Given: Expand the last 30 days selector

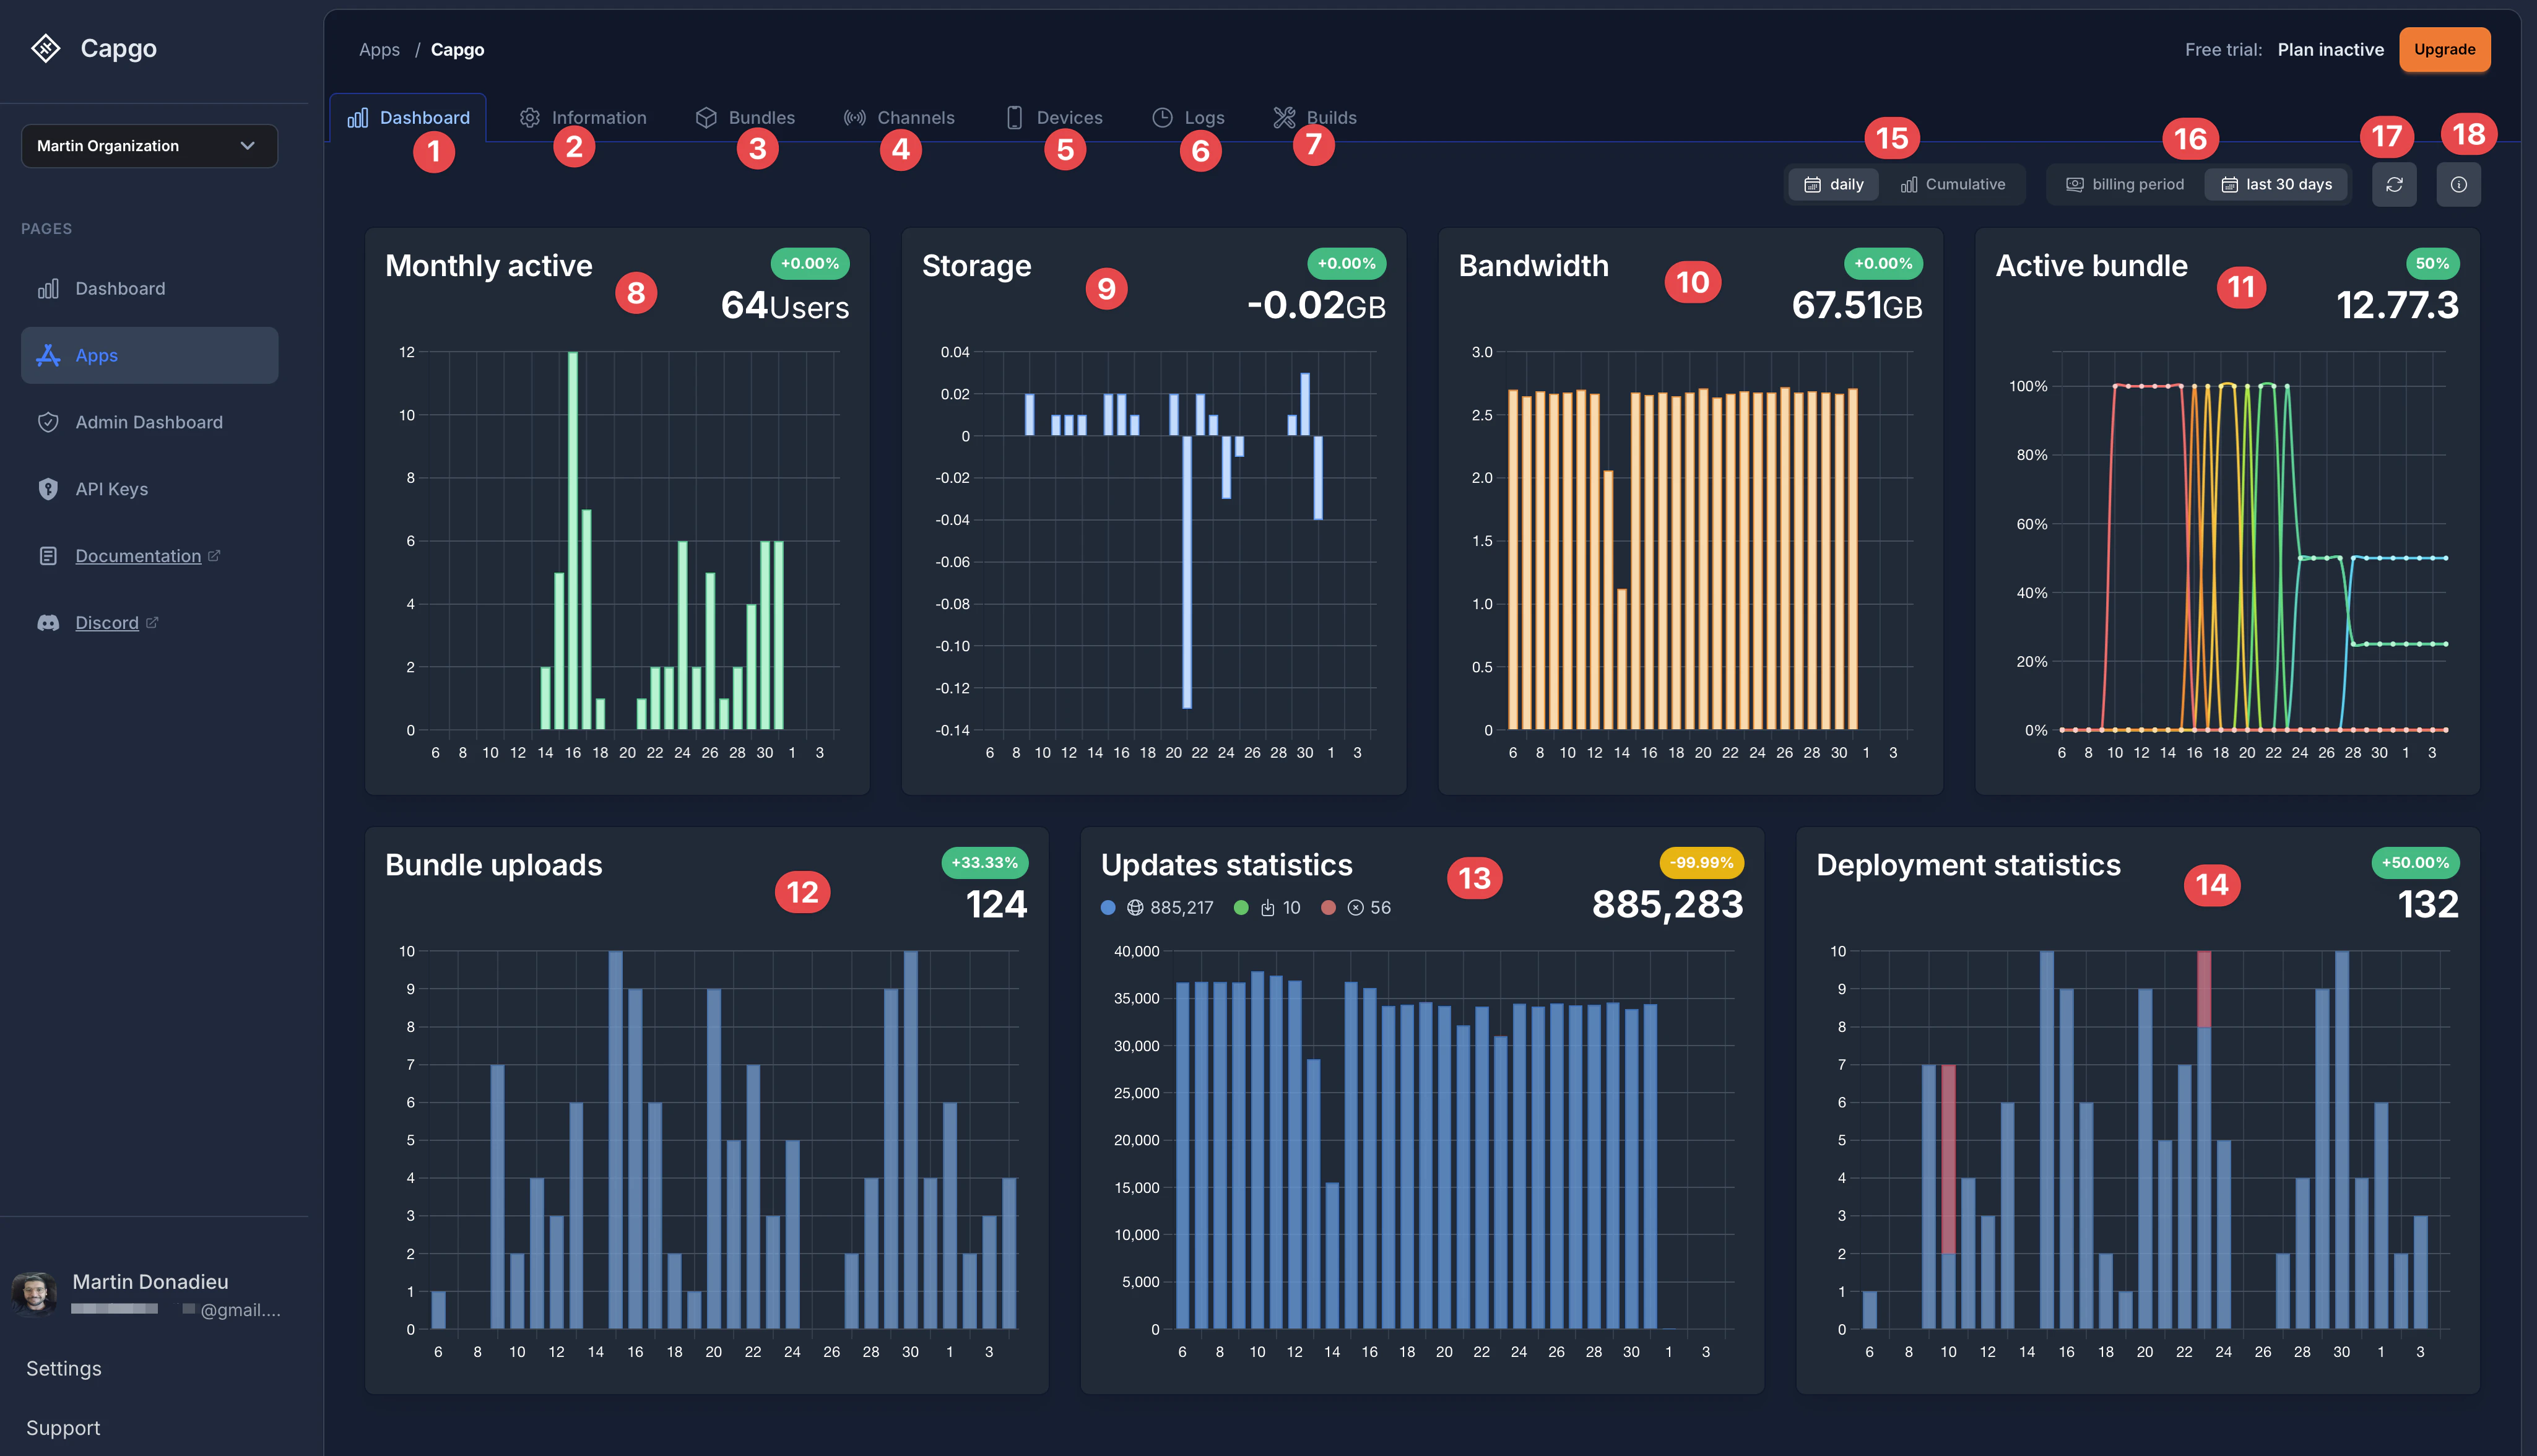Looking at the screenshot, I should [2277, 183].
